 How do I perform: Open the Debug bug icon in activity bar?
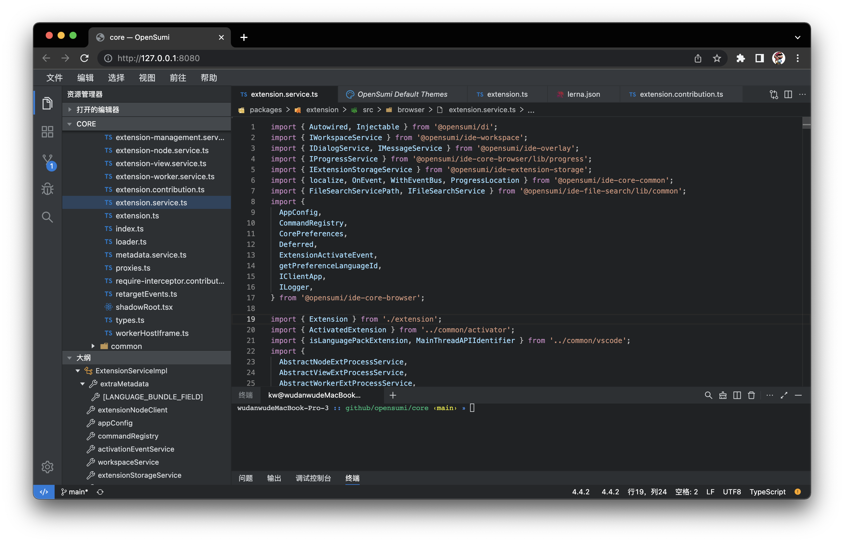[x=47, y=189]
